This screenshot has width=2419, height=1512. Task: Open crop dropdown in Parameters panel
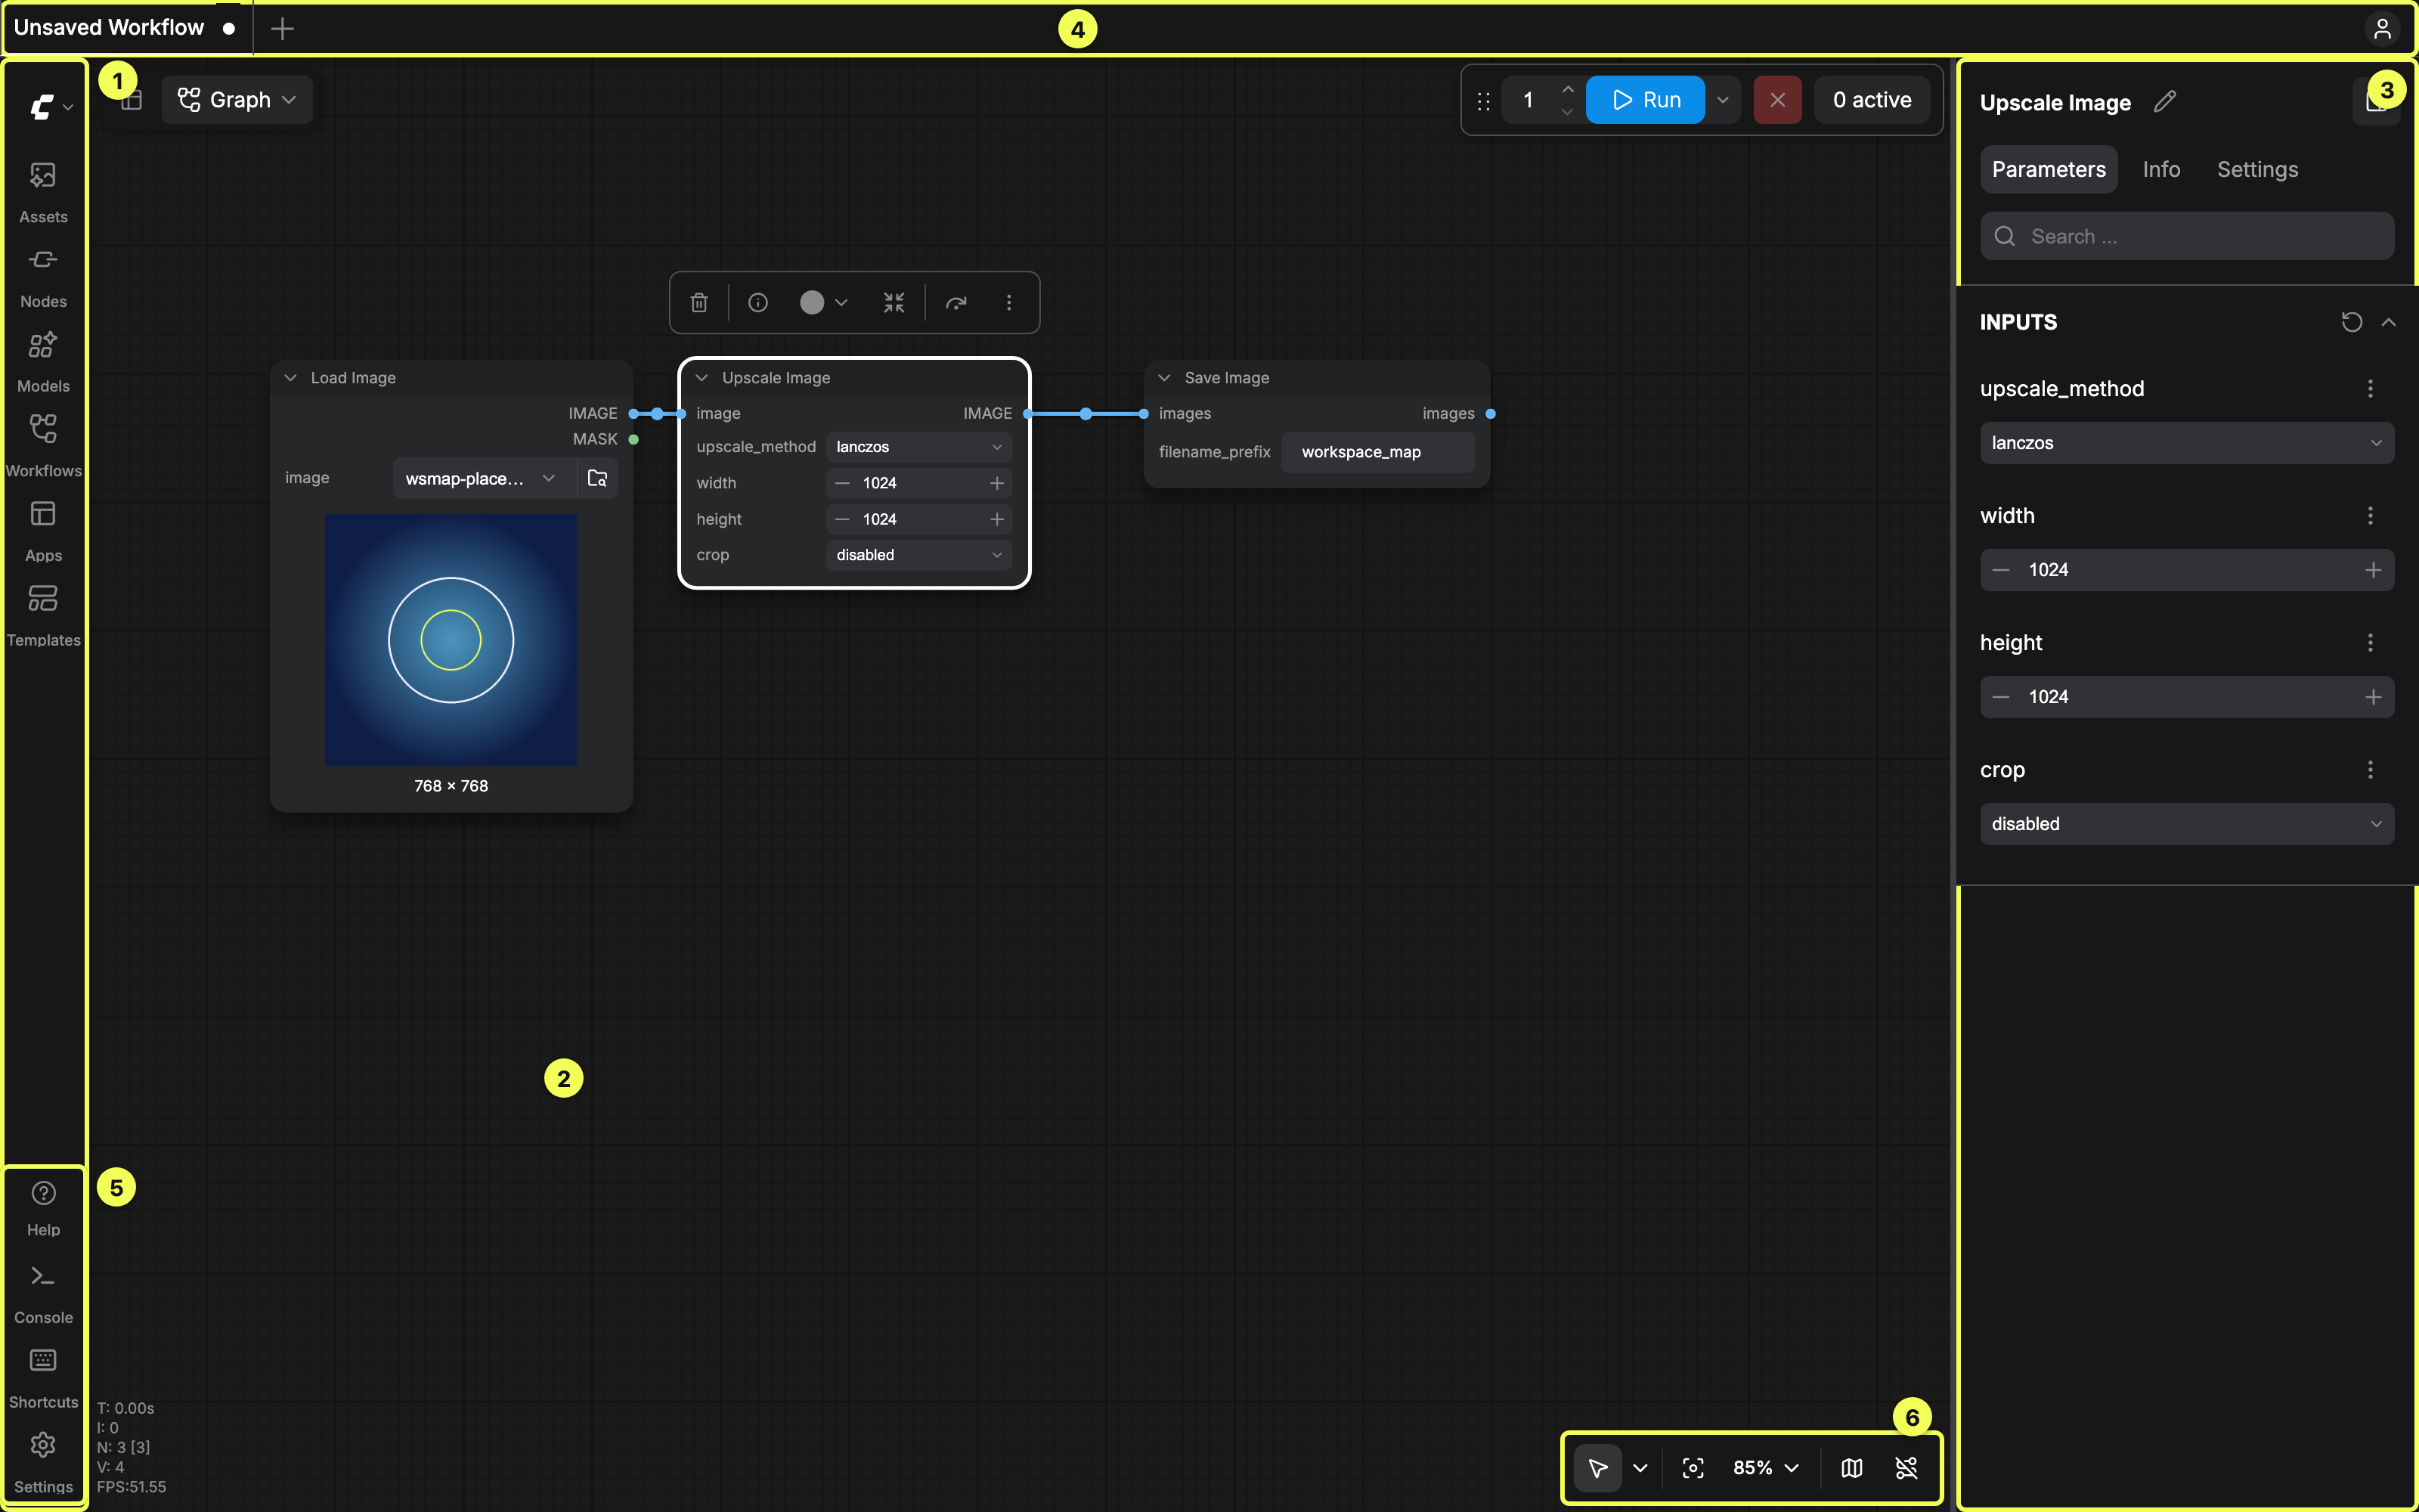coord(2186,824)
